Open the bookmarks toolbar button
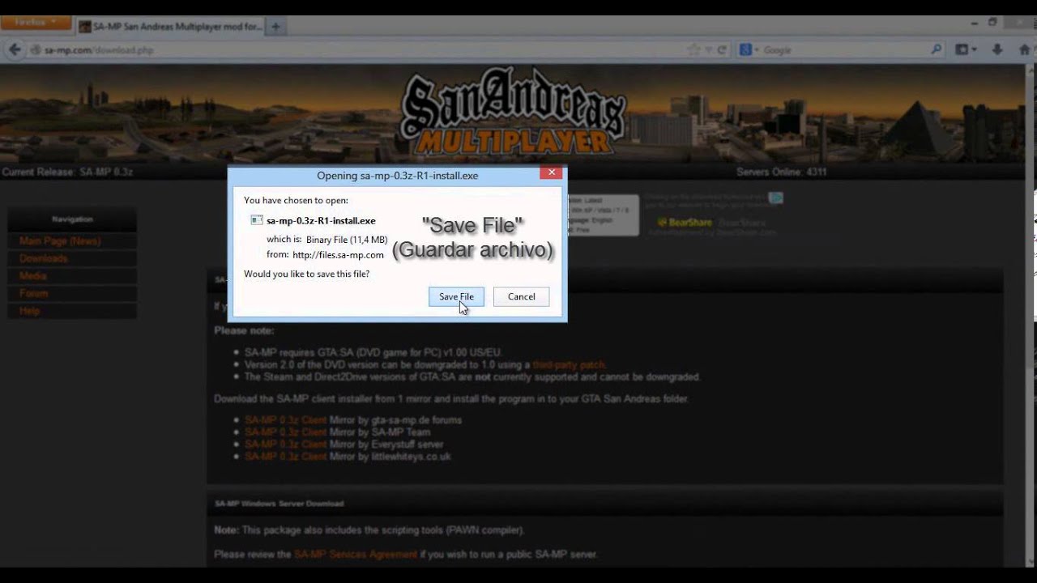 [967, 49]
